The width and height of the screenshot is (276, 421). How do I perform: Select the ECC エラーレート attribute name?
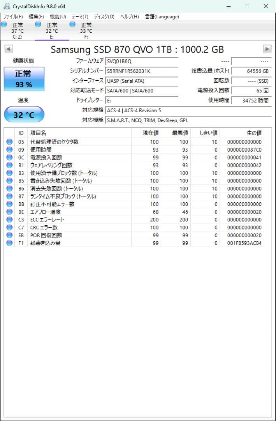[47, 219]
